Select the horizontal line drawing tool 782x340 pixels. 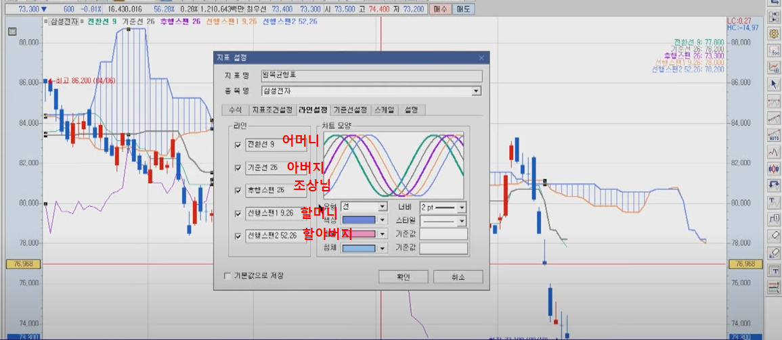(775, 101)
